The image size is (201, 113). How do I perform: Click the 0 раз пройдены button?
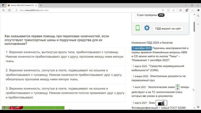click(151, 15)
